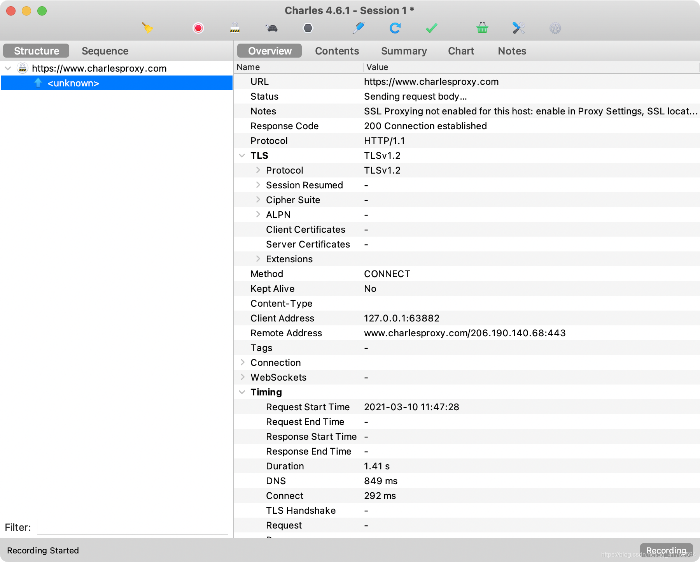Select the Response Start Time row

pyautogui.click(x=467, y=437)
